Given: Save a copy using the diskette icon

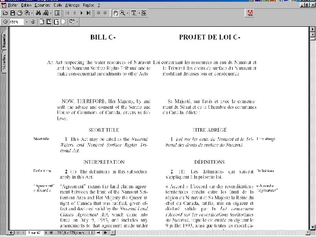Looking at the screenshot, I should point(12,13).
